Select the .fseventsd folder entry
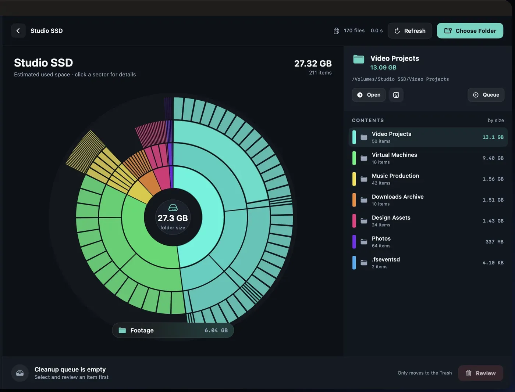 [x=428, y=263]
